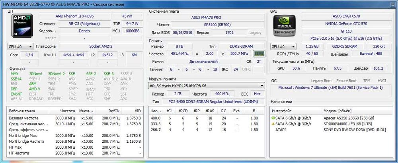Click the L3 cache 6M value

[x=134, y=55]
